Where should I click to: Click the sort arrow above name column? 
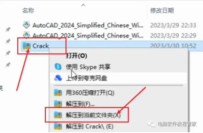point(83,5)
